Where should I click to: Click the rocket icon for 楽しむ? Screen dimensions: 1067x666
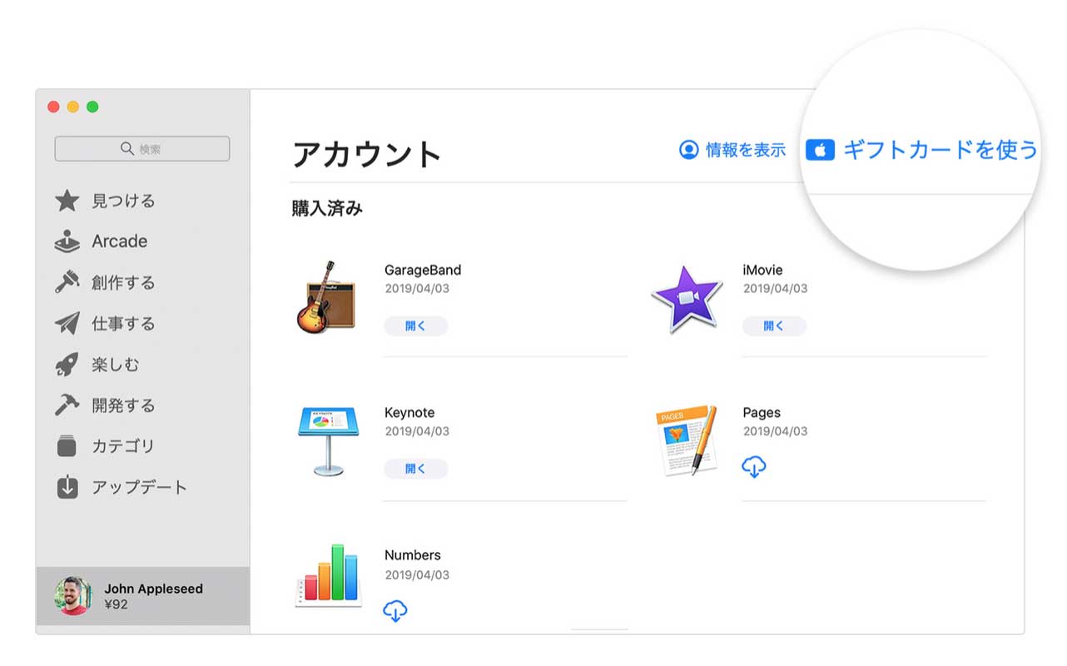(x=67, y=365)
